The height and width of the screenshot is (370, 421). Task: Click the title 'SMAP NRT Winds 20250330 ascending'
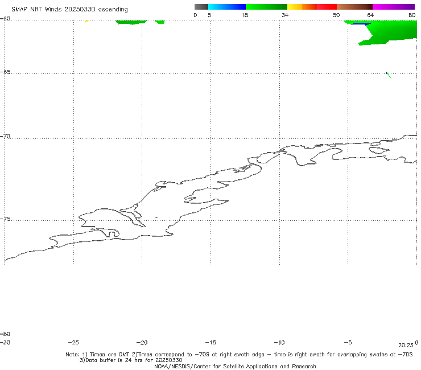(69, 9)
